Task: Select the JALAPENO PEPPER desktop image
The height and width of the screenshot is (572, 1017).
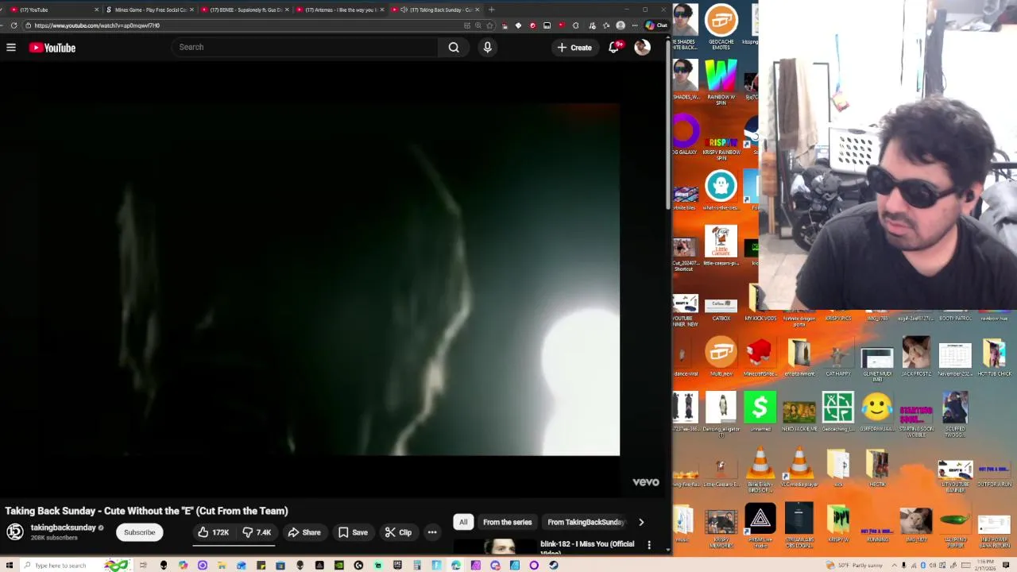Action: tap(955, 526)
